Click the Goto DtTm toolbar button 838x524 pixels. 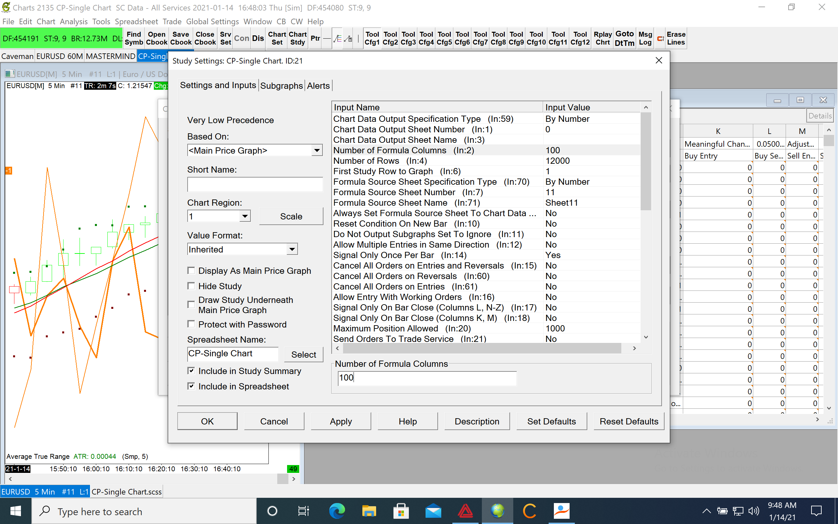pyautogui.click(x=624, y=38)
